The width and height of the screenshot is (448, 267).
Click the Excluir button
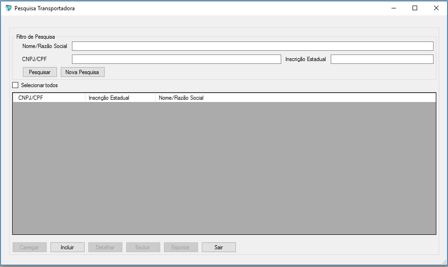point(143,247)
